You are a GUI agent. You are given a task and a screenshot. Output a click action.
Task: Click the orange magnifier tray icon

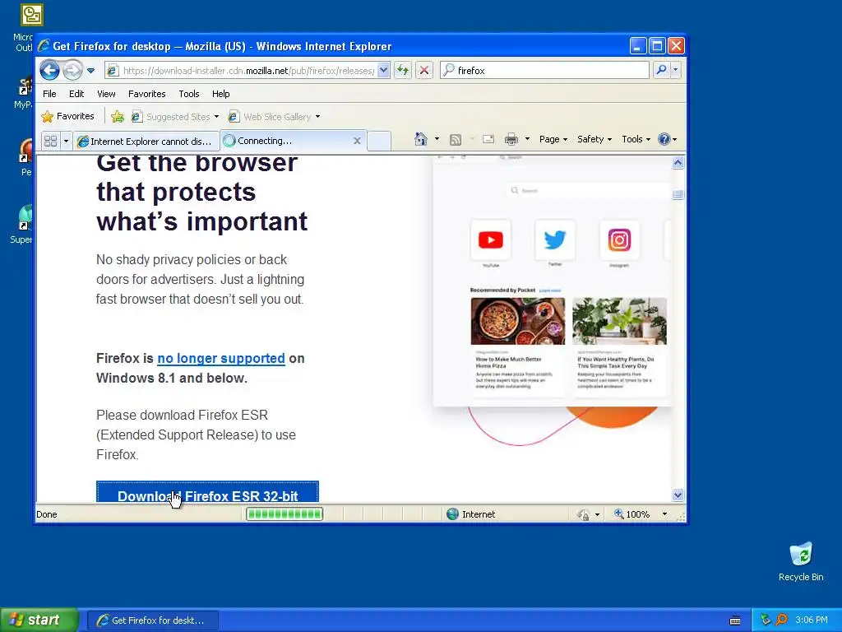pyautogui.click(x=781, y=620)
